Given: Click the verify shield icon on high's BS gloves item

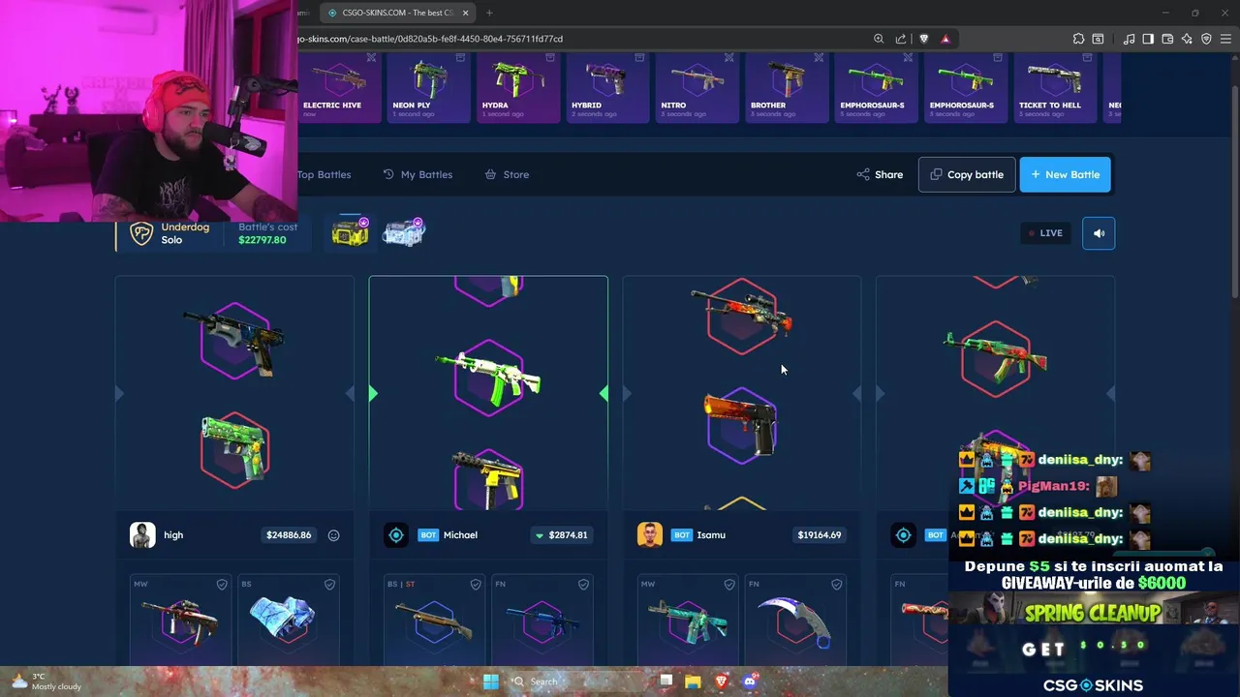Looking at the screenshot, I should [x=329, y=585].
